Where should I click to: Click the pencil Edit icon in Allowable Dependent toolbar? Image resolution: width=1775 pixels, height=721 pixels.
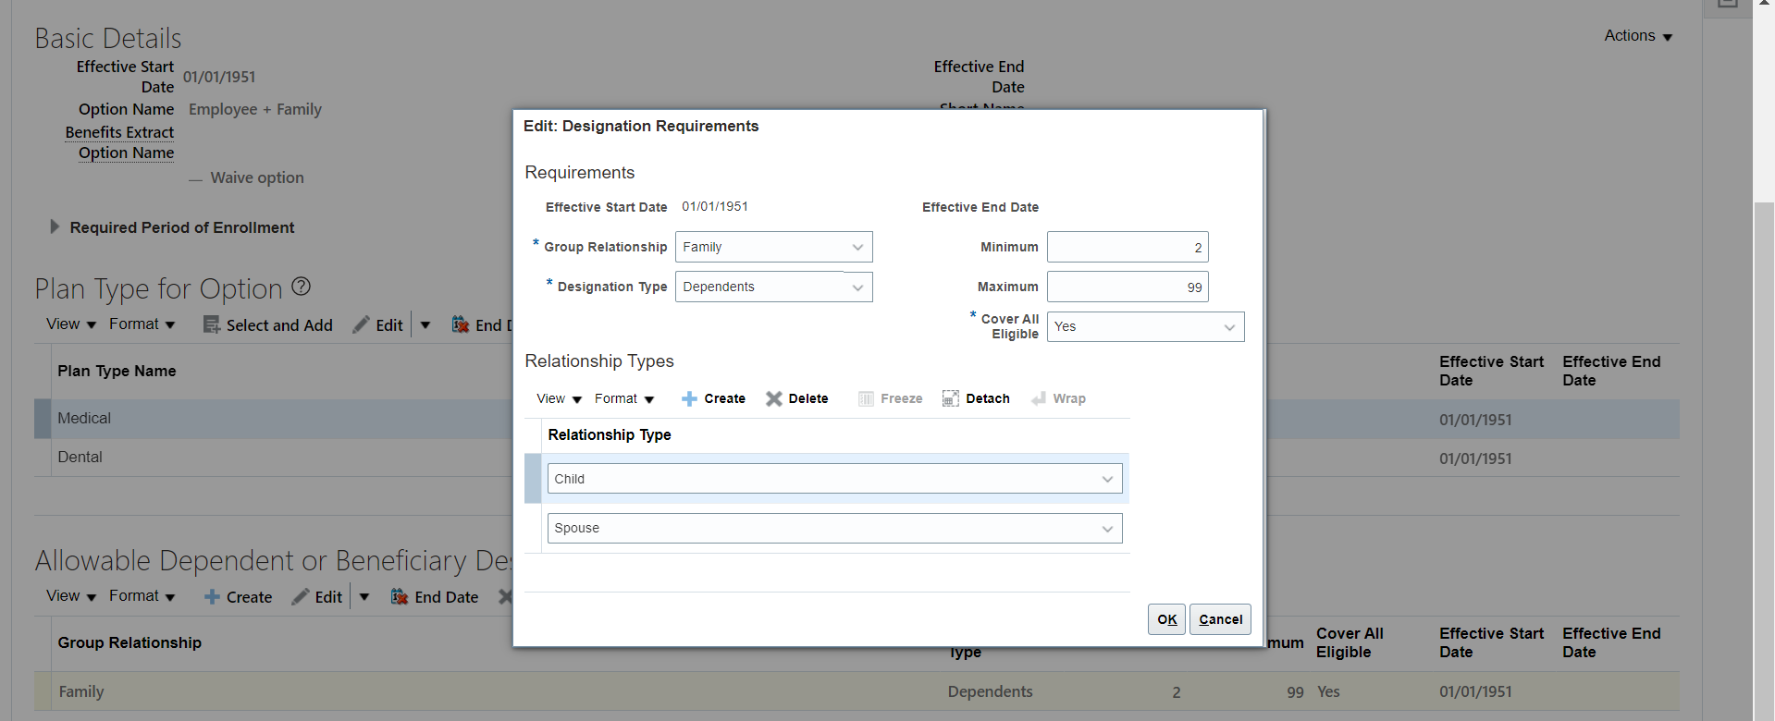300,597
